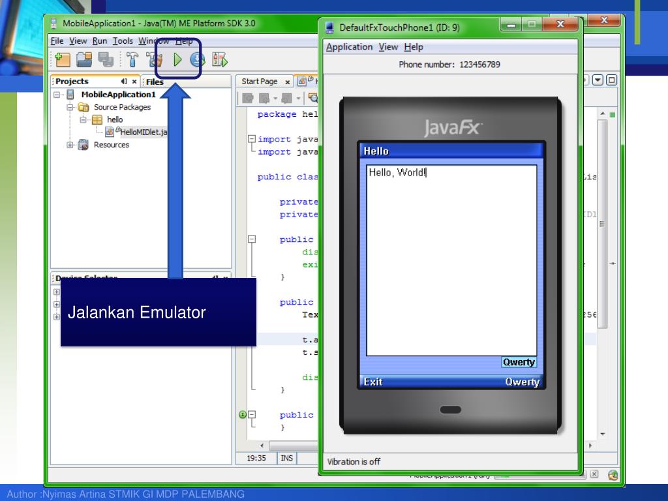
Task: Click the emulator phone home button
Action: [x=450, y=410]
